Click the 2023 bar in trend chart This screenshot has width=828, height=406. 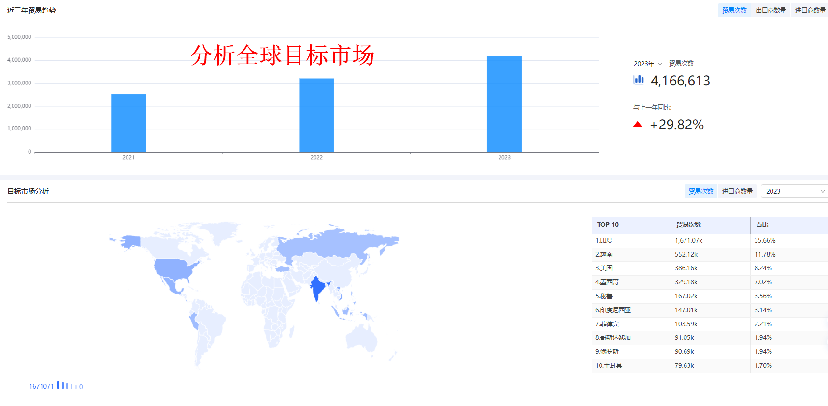point(504,104)
